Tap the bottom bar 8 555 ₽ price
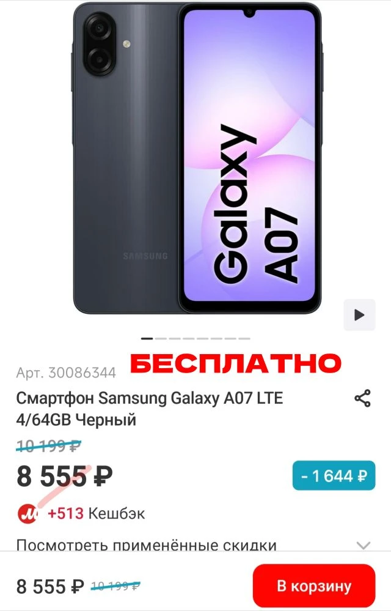Screen dimensions: 391x611 [50, 586]
